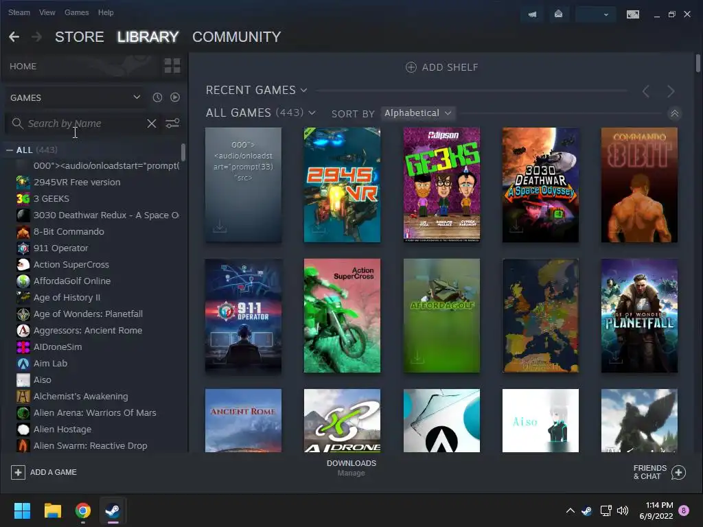Switch to grid collections view icon
Viewport: 703px width, 527px height.
click(172, 66)
